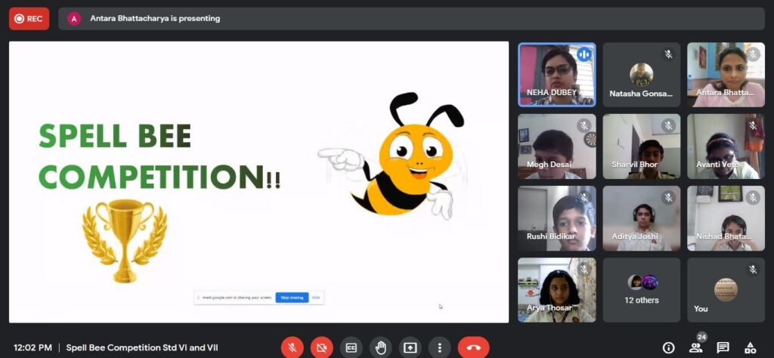Open the Activities panel

click(x=750, y=347)
